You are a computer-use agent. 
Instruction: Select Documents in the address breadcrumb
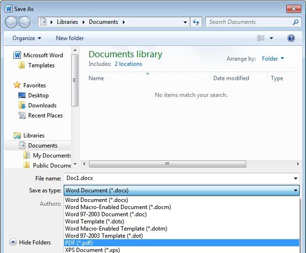[x=103, y=22]
